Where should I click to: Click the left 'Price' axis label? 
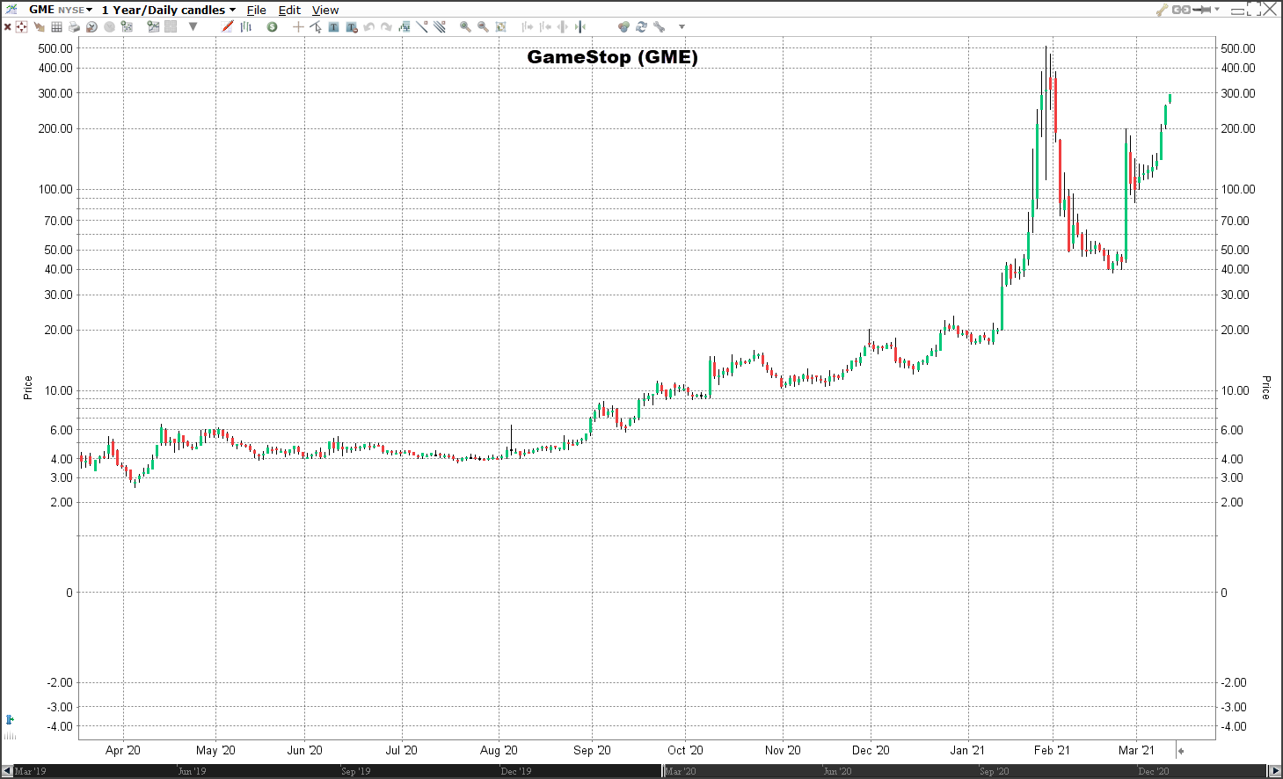point(27,388)
